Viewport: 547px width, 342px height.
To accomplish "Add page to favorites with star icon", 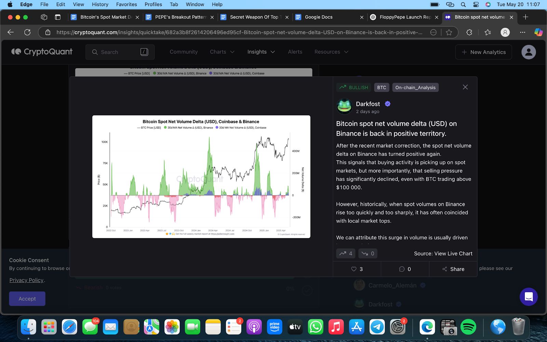I will coord(449,32).
